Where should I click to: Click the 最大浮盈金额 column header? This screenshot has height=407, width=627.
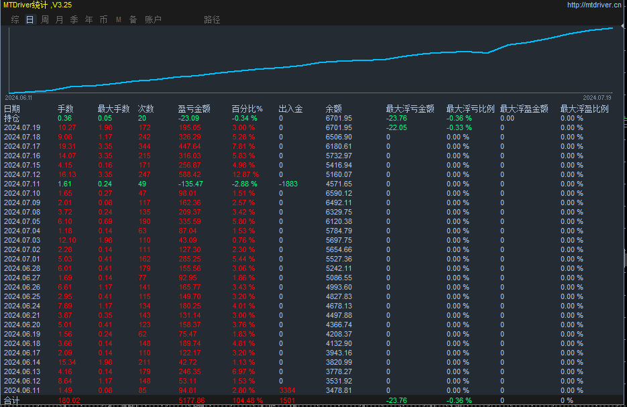[x=524, y=109]
